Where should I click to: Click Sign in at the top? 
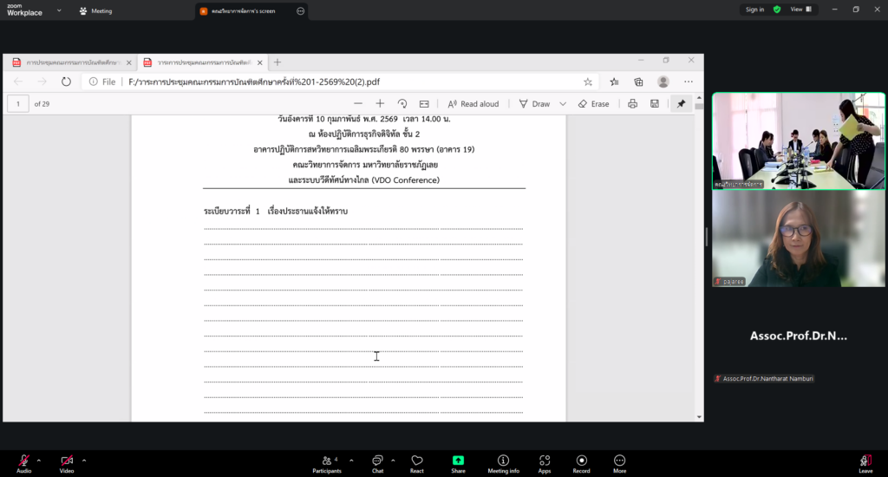[x=754, y=10]
